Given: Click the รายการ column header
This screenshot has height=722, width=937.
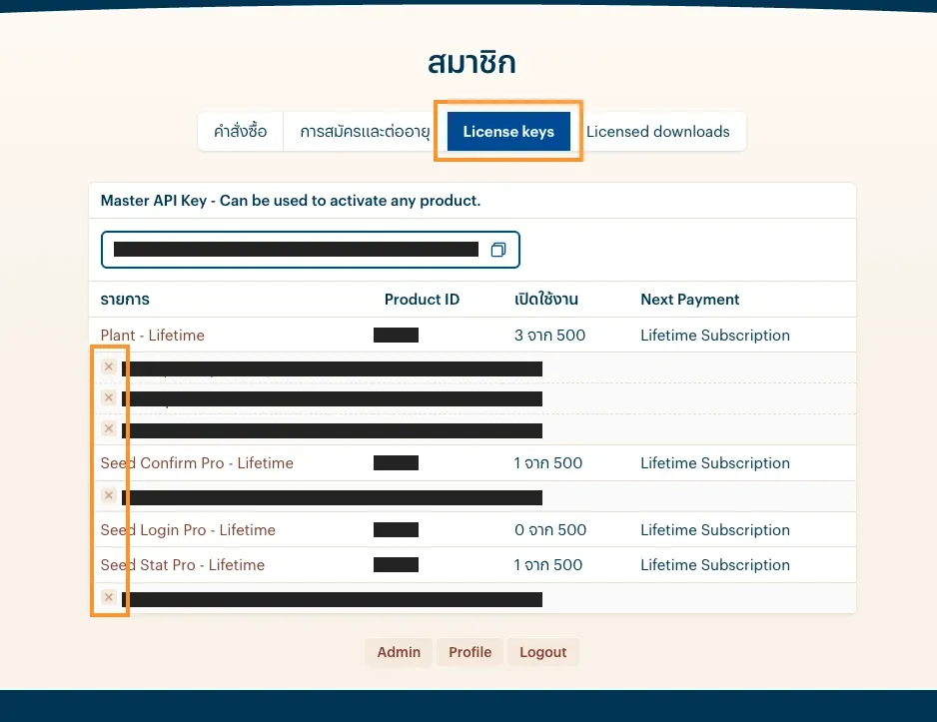Looking at the screenshot, I should 125,300.
